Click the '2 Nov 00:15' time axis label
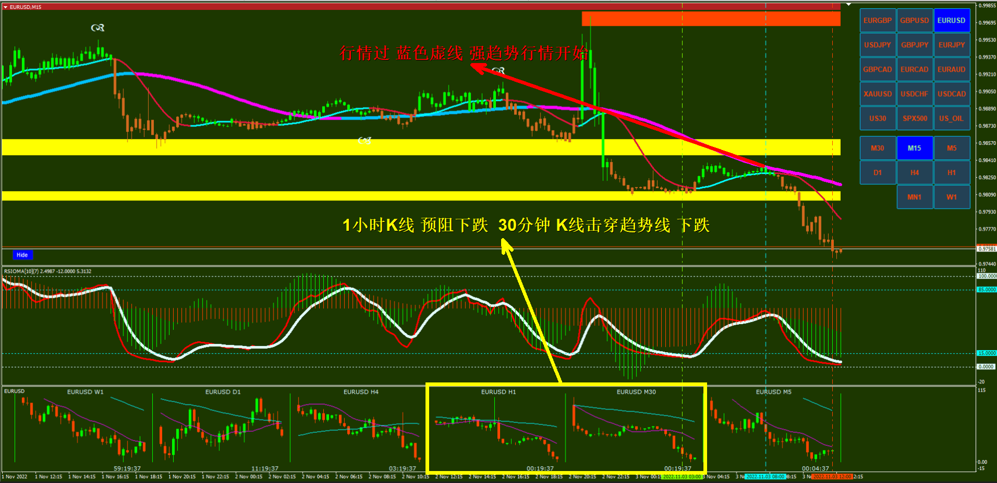The image size is (997, 483). pos(249,477)
